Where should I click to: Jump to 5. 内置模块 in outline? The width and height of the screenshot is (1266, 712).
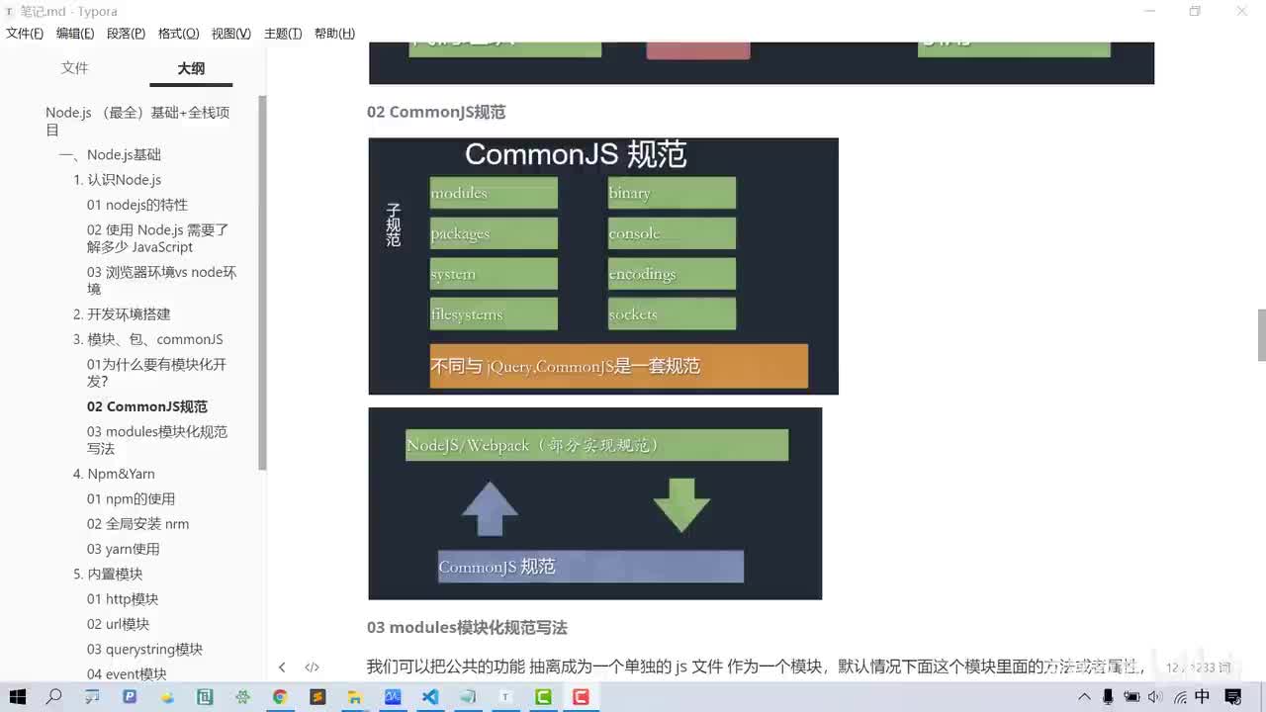(x=108, y=575)
